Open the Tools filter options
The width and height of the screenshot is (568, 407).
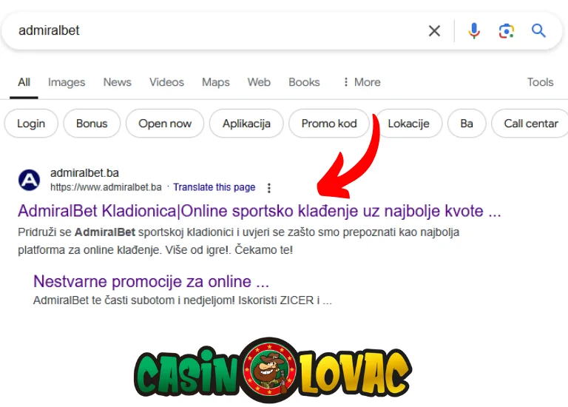[x=540, y=82]
